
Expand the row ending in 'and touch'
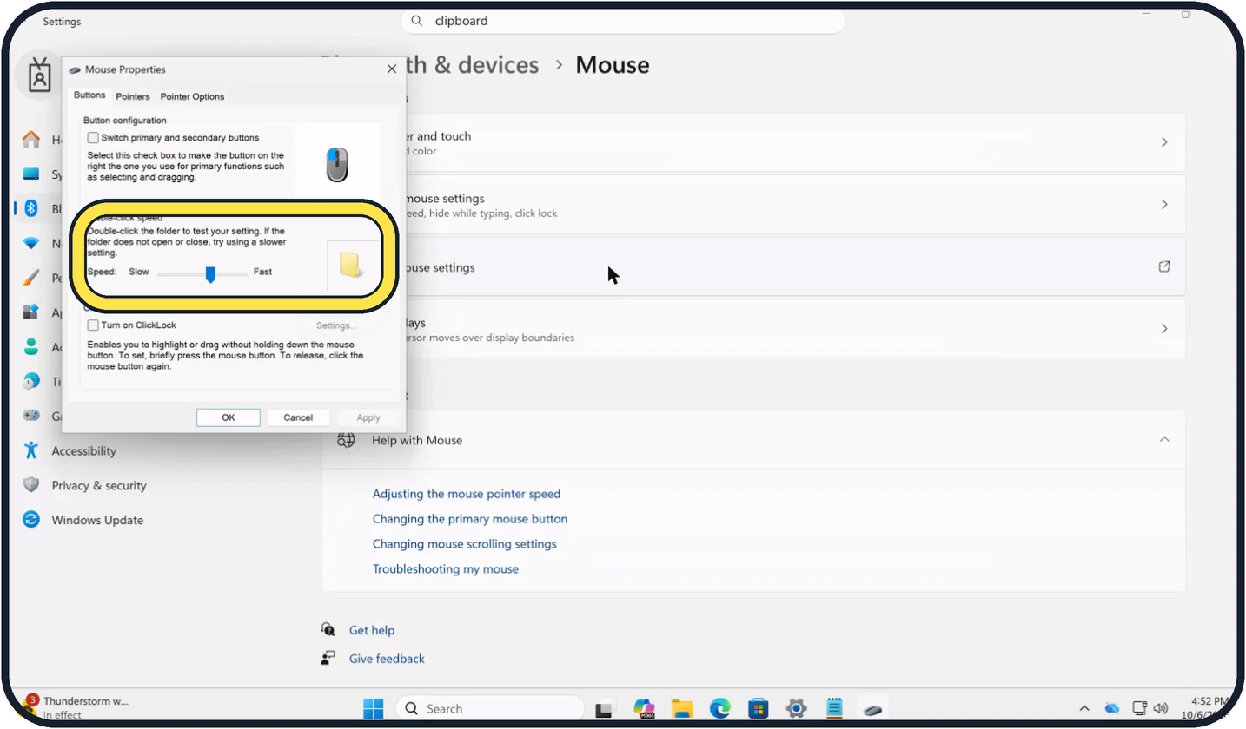1164,142
